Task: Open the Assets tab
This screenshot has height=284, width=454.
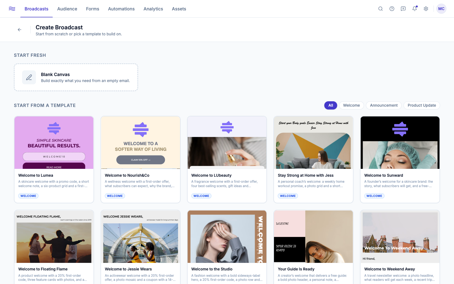Action: pos(179,9)
